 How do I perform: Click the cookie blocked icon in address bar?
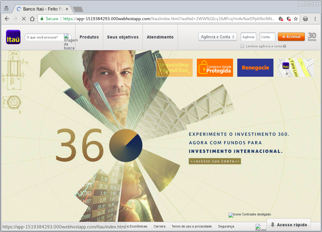(281, 19)
